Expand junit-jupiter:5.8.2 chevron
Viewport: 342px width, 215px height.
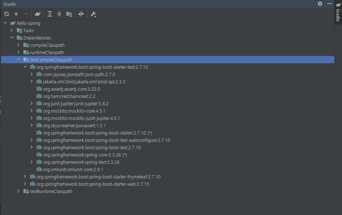pyautogui.click(x=32, y=103)
